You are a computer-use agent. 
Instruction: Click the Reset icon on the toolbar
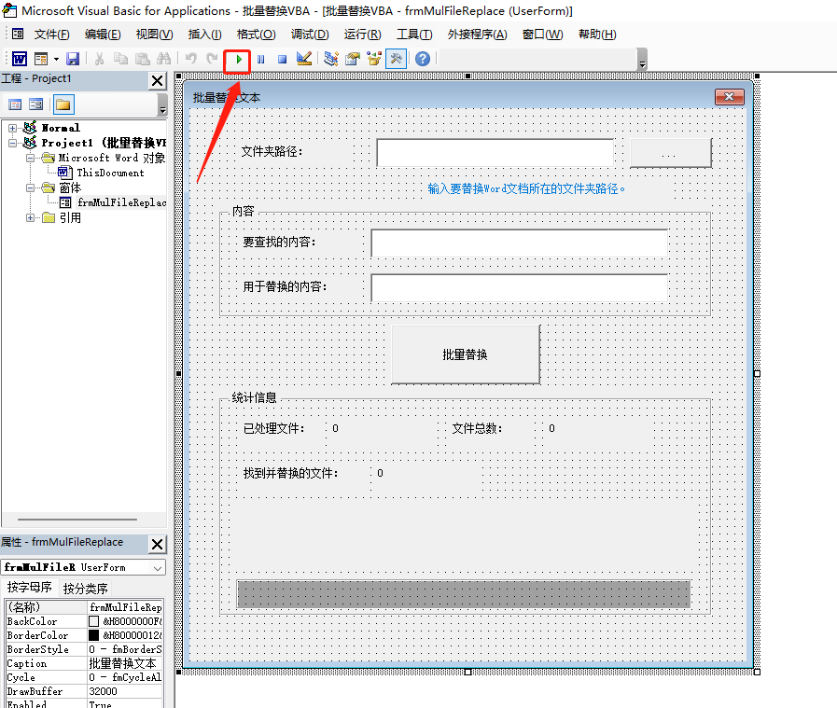click(x=282, y=60)
